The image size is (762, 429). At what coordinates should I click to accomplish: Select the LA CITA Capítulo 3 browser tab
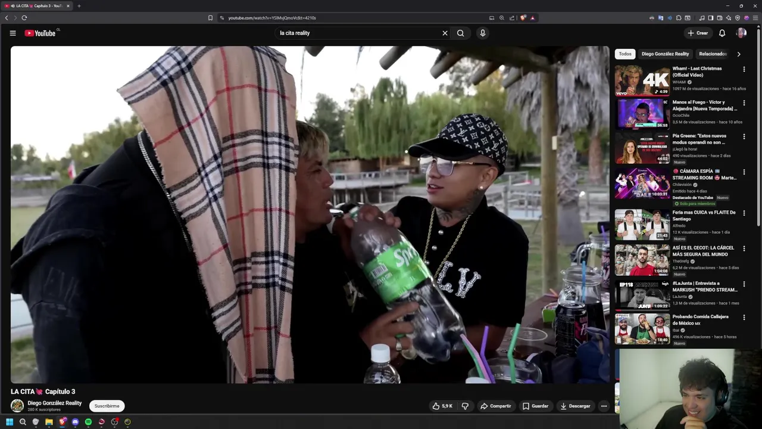click(37, 6)
